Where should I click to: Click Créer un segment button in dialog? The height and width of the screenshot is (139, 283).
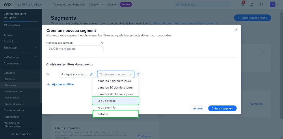tap(222, 108)
